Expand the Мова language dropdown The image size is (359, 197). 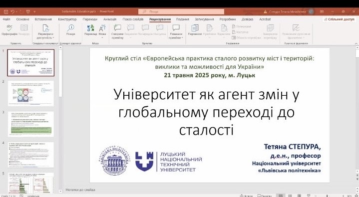pyautogui.click(x=102, y=37)
